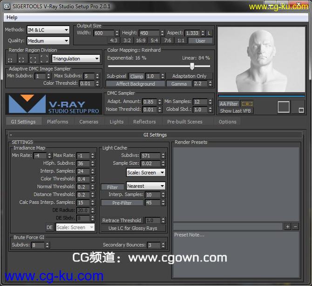Click the Adapt. Amount spinner arrows

pyautogui.click(x=160, y=102)
